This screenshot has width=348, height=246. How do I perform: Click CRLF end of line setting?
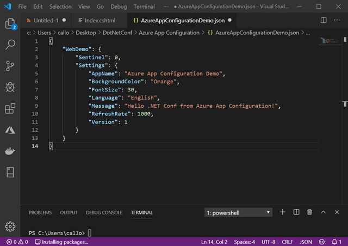pyautogui.click(x=287, y=242)
